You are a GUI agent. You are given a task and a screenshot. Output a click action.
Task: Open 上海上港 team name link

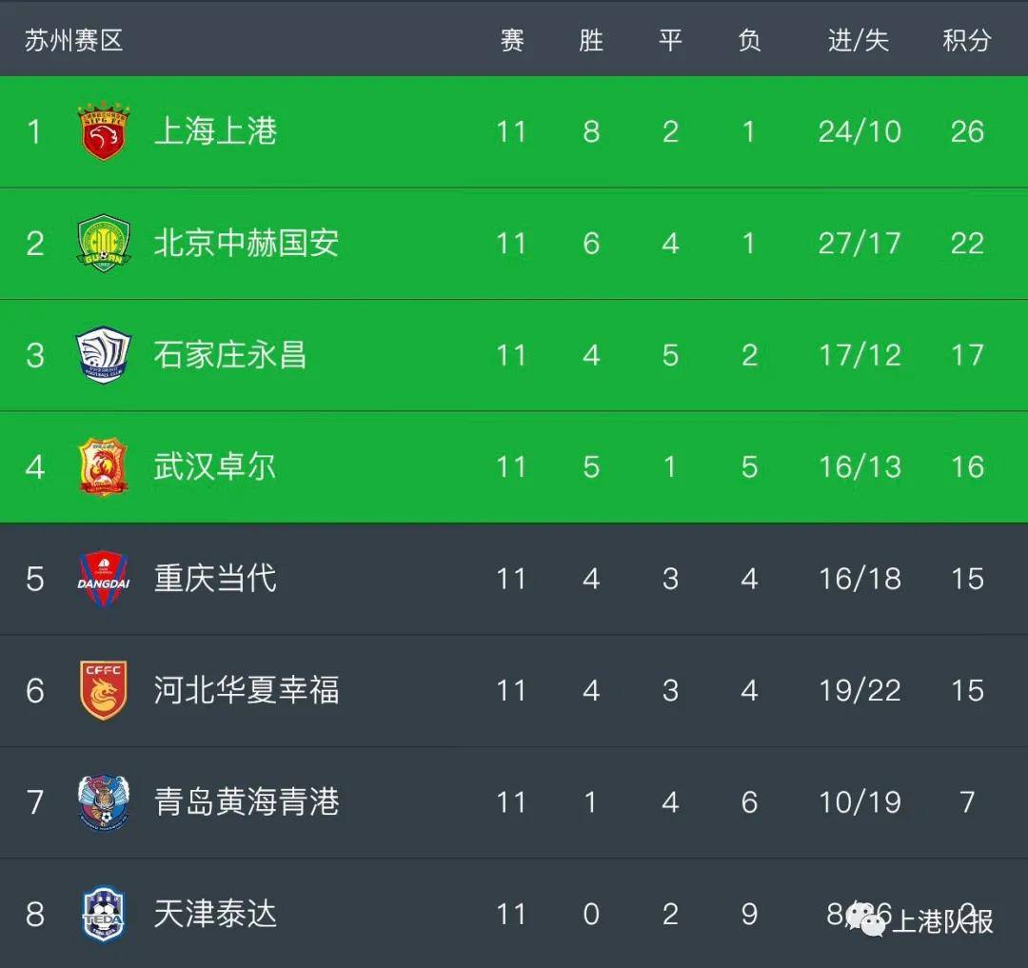pos(216,131)
